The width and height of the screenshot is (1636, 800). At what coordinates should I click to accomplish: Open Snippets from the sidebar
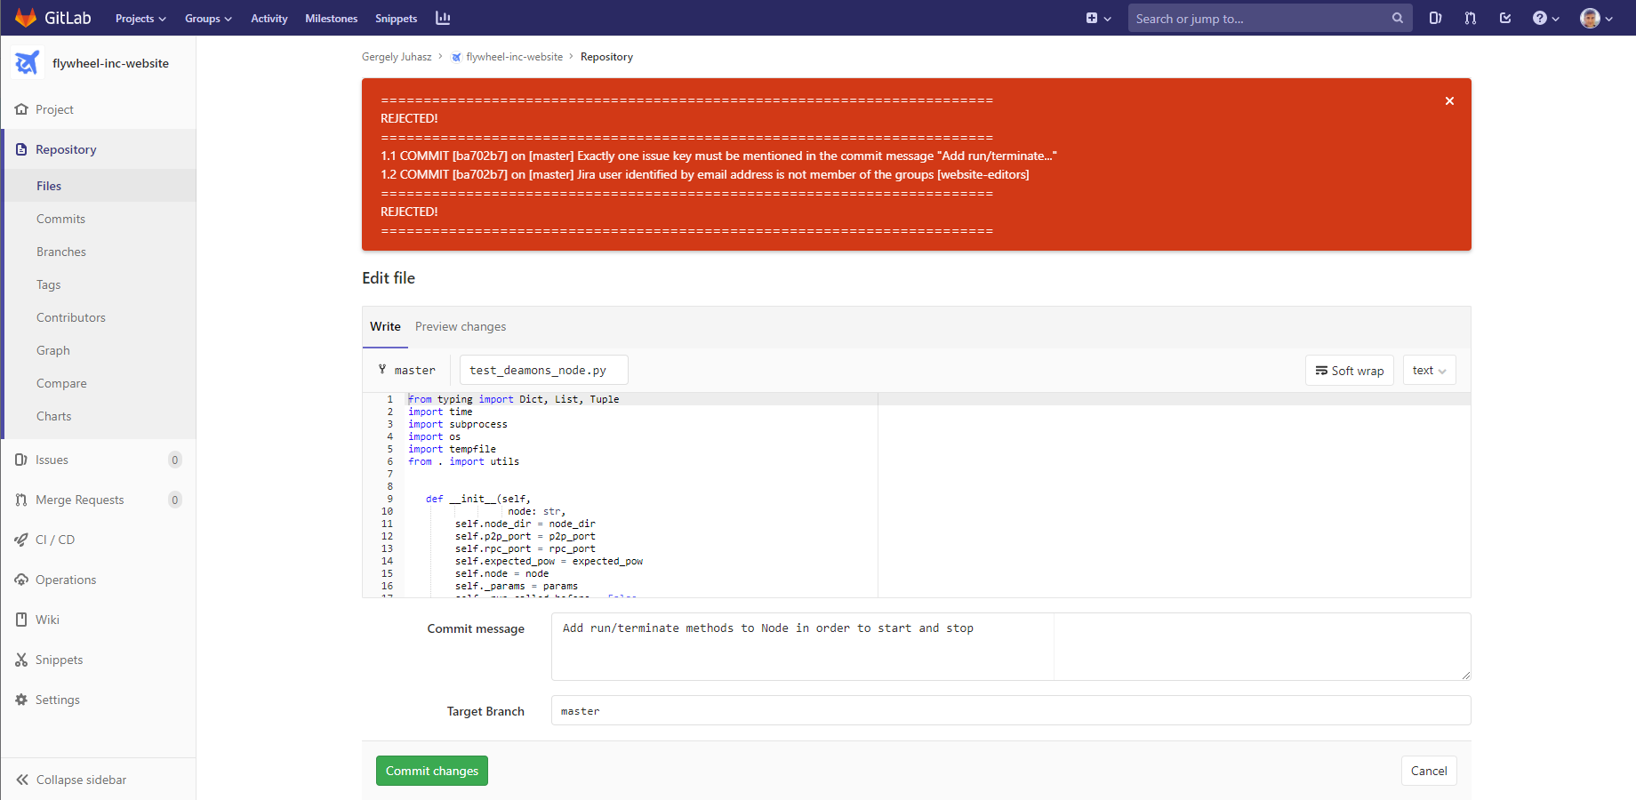pyautogui.click(x=60, y=660)
